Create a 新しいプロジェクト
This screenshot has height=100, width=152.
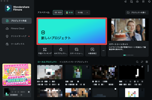pyautogui.click(x=72, y=31)
